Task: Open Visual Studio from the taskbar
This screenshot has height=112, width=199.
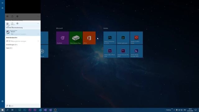Action: [x=45, y=110]
